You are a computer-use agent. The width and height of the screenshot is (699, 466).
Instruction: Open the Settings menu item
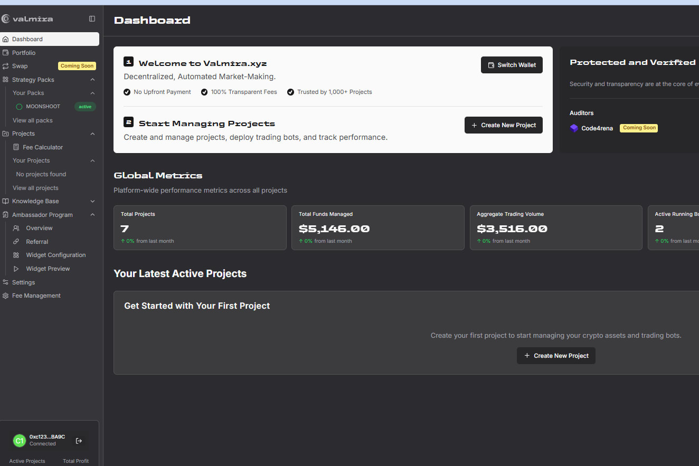tap(23, 282)
